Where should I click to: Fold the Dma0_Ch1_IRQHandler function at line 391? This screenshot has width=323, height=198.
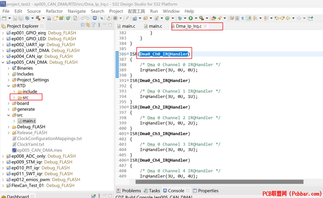128,80
